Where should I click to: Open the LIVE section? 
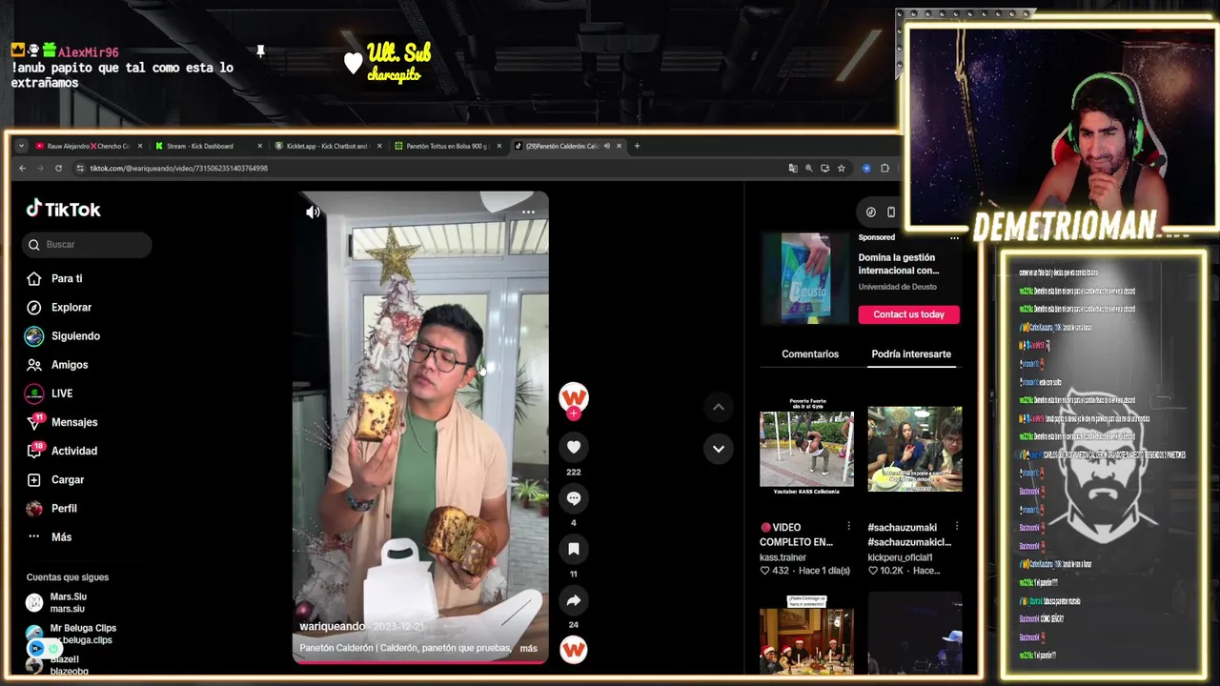coord(62,393)
